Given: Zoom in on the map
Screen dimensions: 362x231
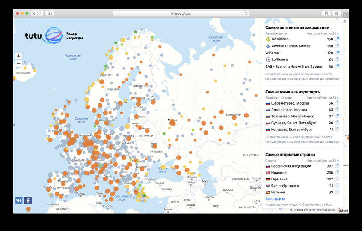Looking at the screenshot, I should click(x=18, y=56).
